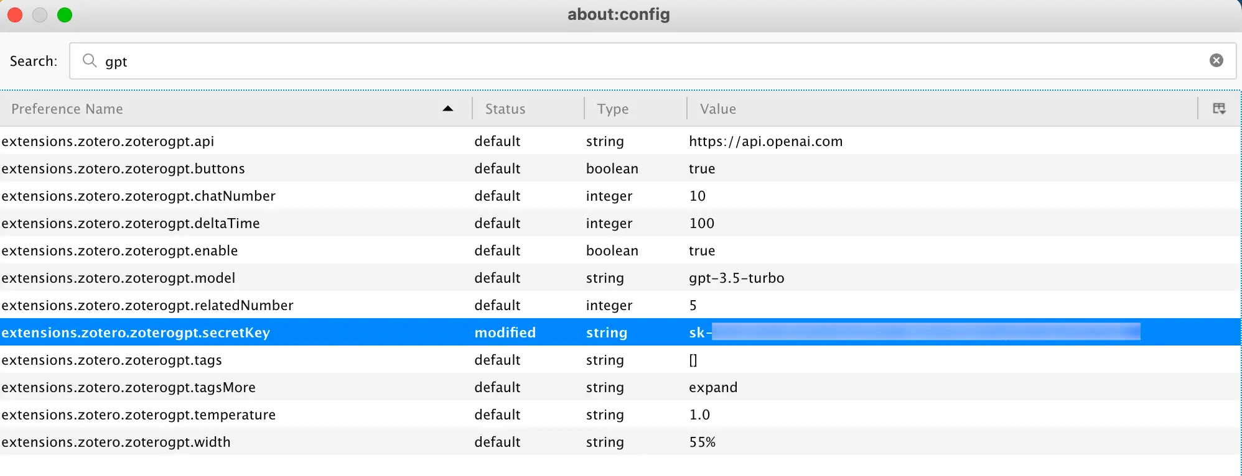Open the column picker icon
Screen dimensions: 1242x476
[x=1219, y=109]
